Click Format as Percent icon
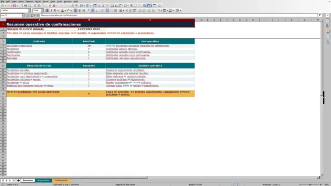This screenshot has width=331, height=186. [127, 10]
